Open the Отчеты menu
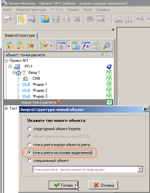150x193 pixels. pyautogui.click(x=57, y=10)
